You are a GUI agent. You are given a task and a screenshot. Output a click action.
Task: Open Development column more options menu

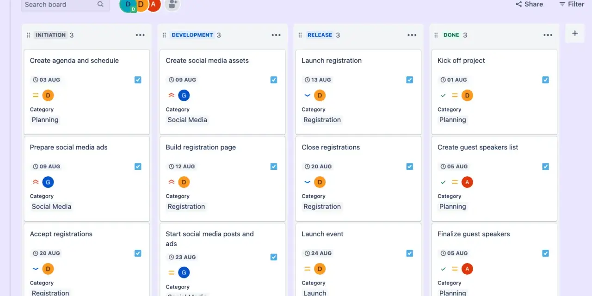click(276, 35)
